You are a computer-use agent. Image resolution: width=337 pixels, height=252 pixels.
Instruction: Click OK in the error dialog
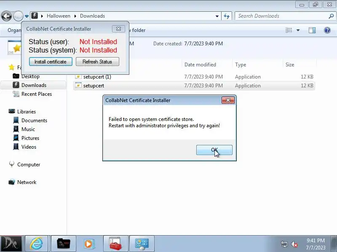(214, 150)
